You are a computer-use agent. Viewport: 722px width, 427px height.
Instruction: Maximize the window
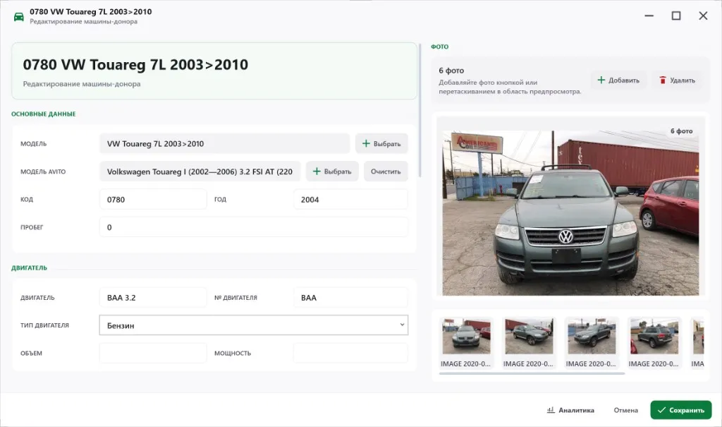pos(676,16)
